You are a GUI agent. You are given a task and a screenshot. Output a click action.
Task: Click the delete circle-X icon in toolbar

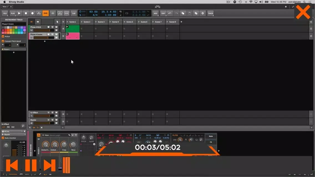click(203, 13)
